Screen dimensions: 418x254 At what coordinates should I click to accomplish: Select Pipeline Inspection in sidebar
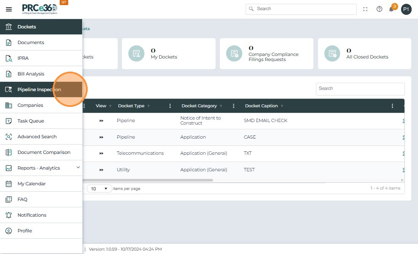pos(39,89)
